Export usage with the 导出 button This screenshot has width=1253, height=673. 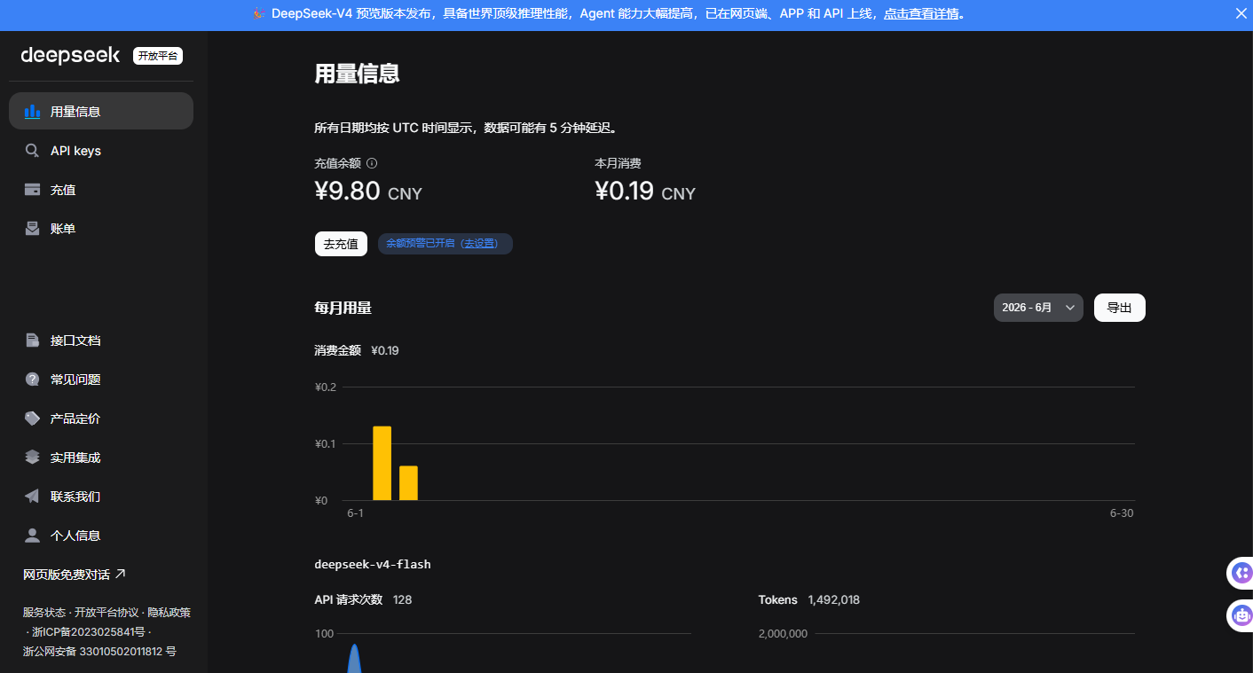point(1120,308)
